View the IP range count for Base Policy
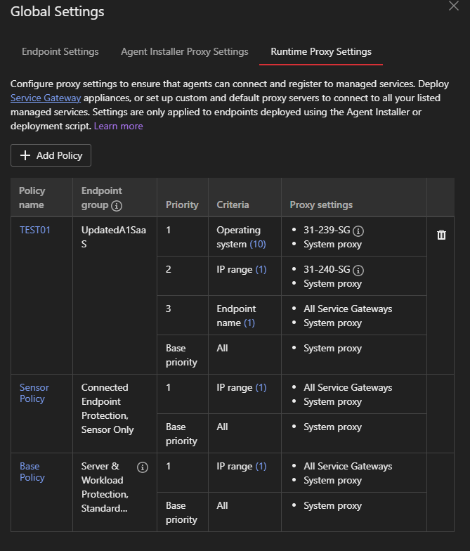Screen dimensions: 470x551 pos(261,467)
